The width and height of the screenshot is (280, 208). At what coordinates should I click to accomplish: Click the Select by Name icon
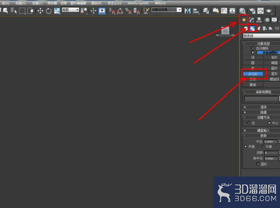click(x=14, y=11)
